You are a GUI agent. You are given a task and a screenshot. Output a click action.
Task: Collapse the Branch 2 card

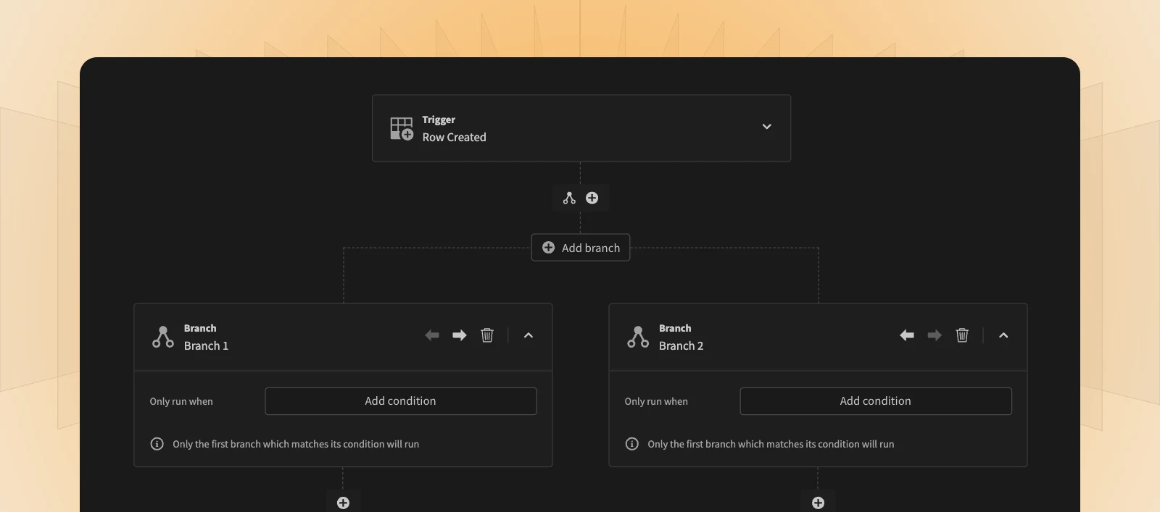(x=1003, y=335)
